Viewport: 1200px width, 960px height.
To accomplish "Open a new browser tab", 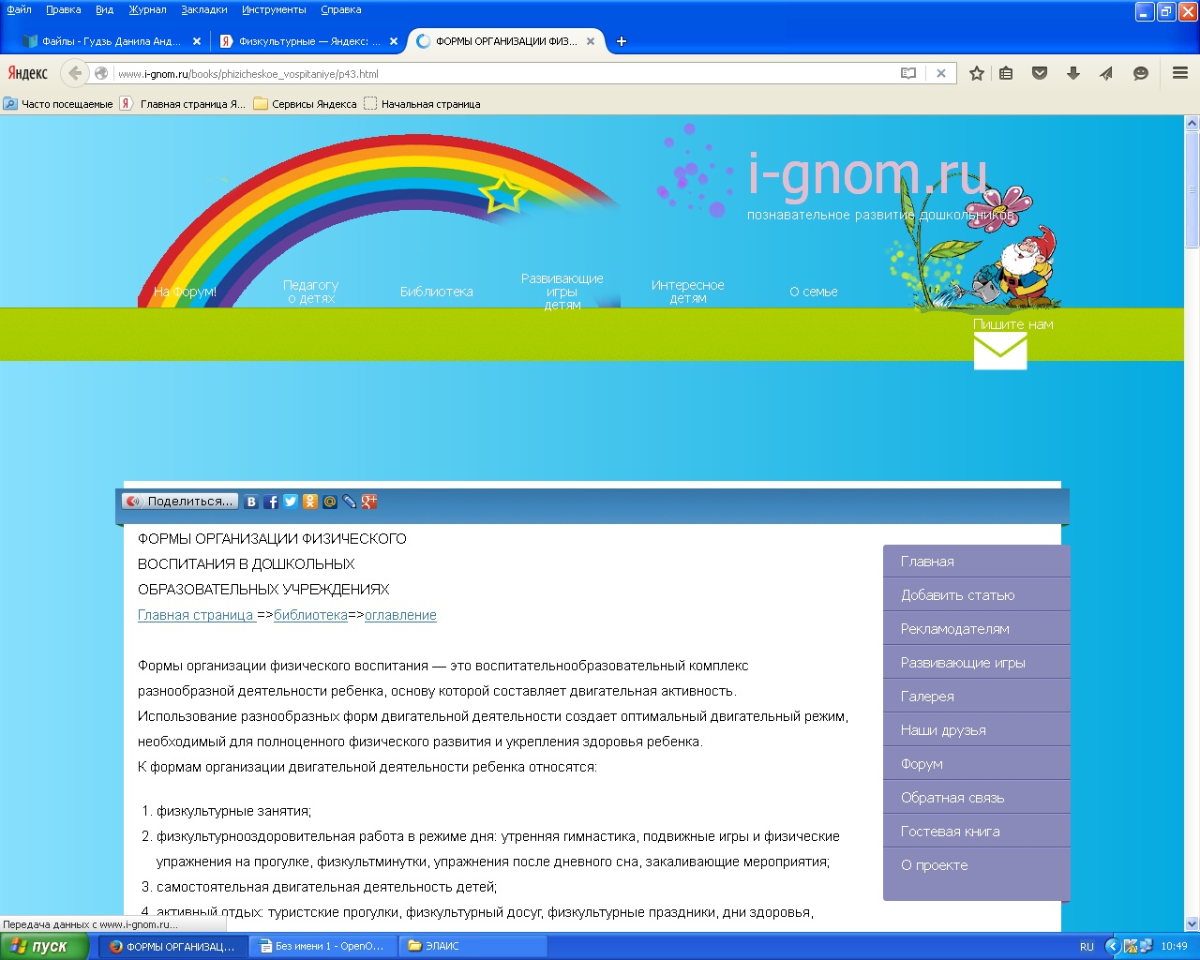I will (x=621, y=41).
